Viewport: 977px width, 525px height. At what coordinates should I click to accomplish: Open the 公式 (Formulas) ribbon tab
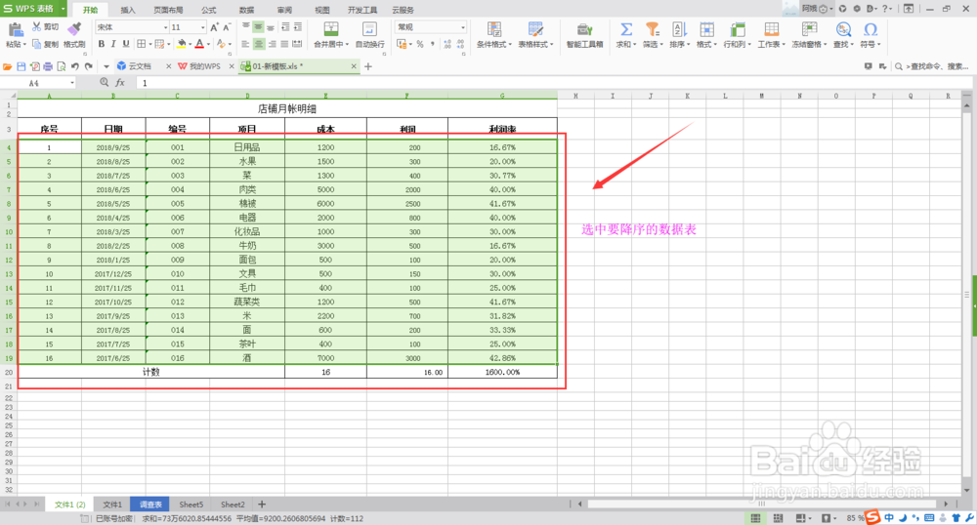(x=209, y=10)
